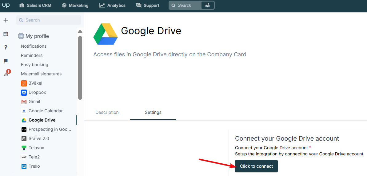The width and height of the screenshot is (367, 176).
Task: Select the Prospecting in Goo... integration icon
Action: (24, 130)
